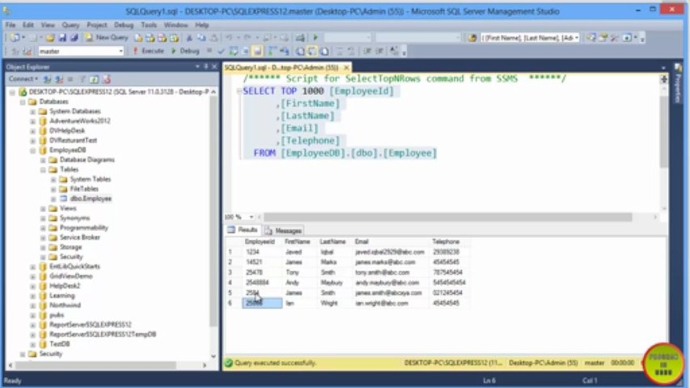Click the EmployeeId column header
Viewport: 690px width, 388px height.
point(261,242)
